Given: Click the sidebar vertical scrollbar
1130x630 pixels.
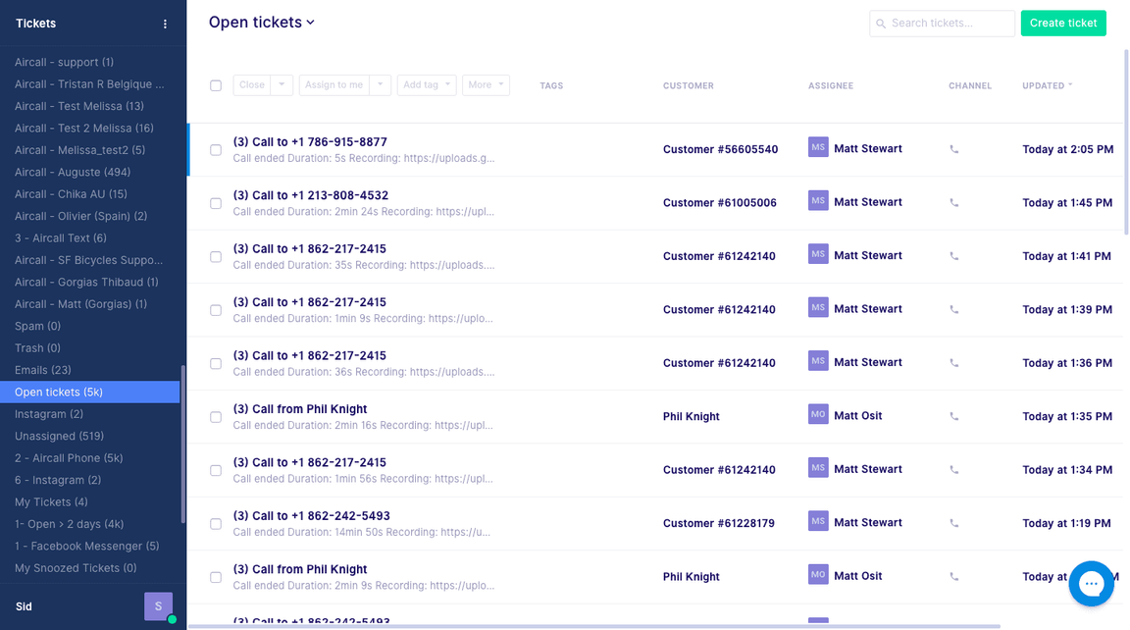Looking at the screenshot, I should coord(182,444).
